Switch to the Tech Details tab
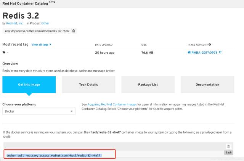This screenshot has height=161, width=244. (88, 85)
